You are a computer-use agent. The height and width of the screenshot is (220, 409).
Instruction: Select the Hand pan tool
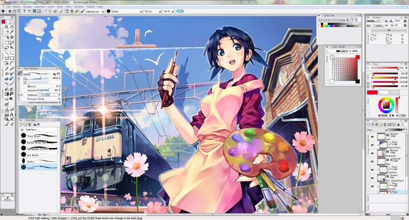[x=12, y=27]
